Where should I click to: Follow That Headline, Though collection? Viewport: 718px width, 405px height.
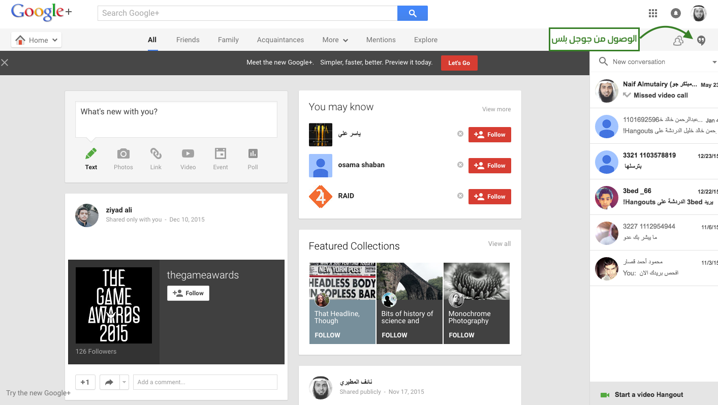click(x=327, y=335)
